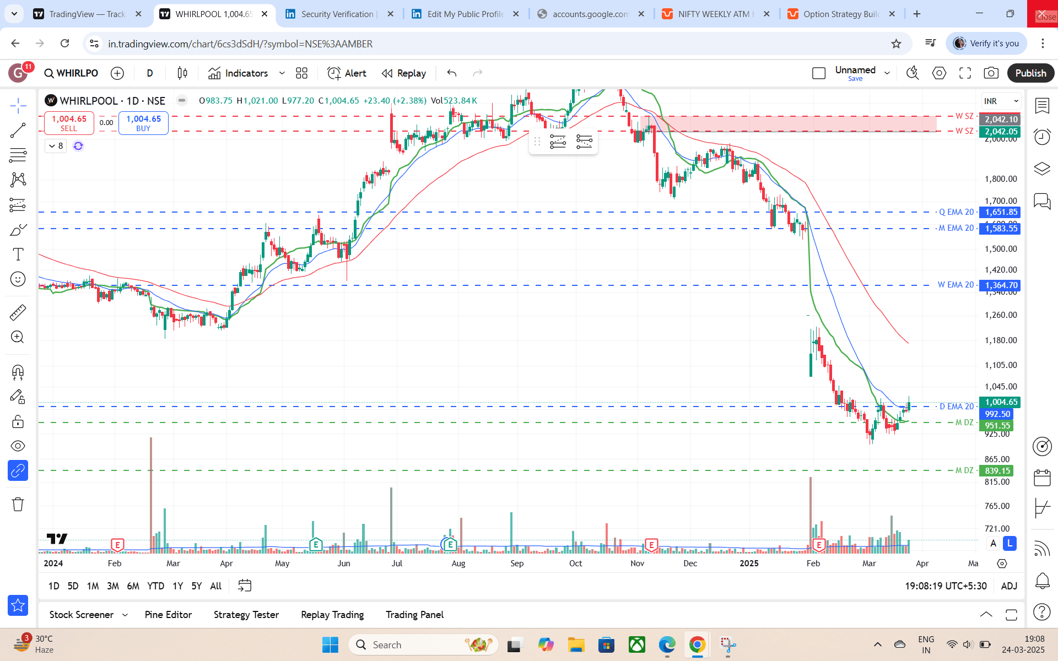Toggle the drawings sync link button
This screenshot has height=661, width=1058.
pos(18,471)
